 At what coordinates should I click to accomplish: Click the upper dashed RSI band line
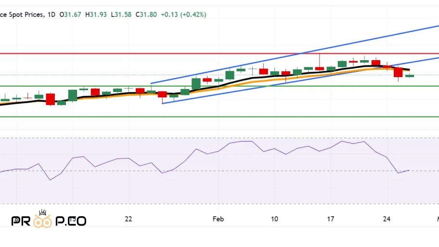click(219, 138)
